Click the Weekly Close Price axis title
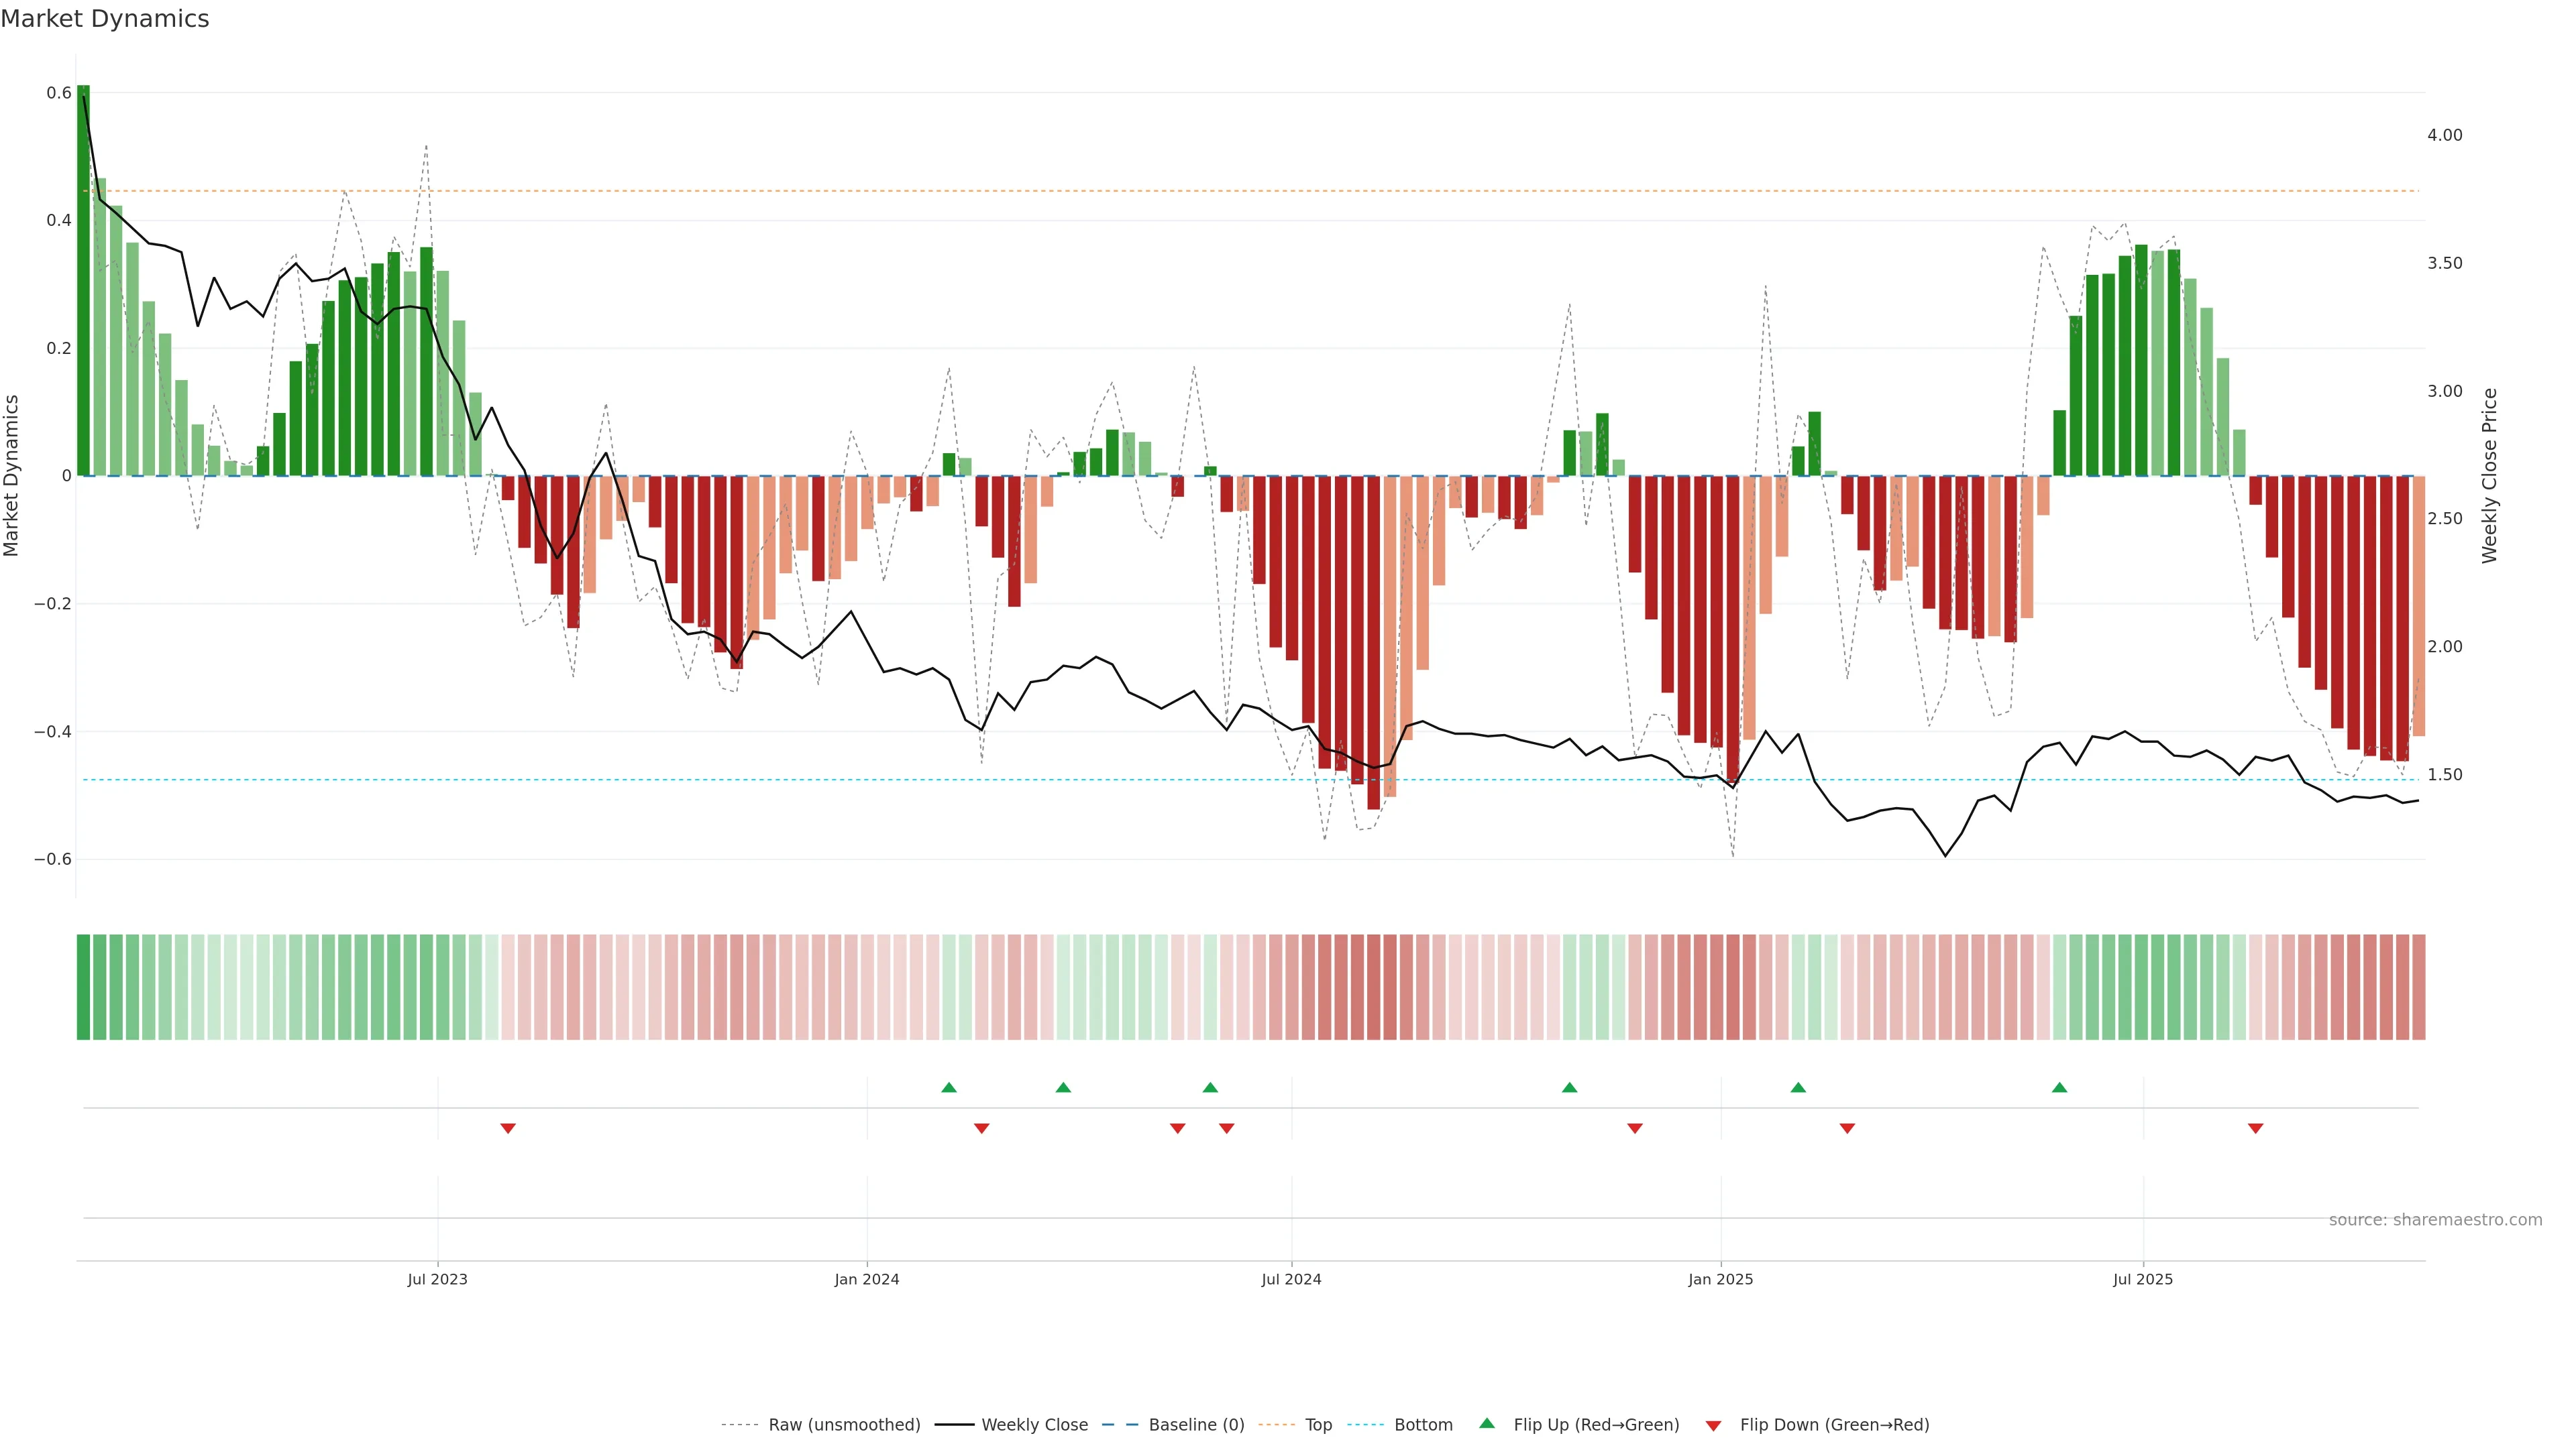Screen dimensions: 2576x1448 [x=2490, y=476]
